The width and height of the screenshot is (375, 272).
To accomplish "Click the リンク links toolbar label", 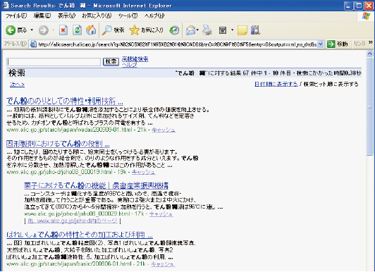I will tap(359, 44).
